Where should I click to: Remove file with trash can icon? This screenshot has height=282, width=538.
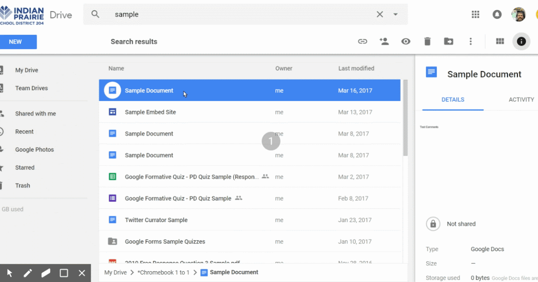tap(427, 42)
